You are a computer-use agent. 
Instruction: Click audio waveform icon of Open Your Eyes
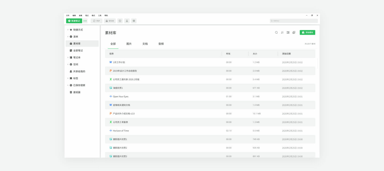click(x=111, y=96)
